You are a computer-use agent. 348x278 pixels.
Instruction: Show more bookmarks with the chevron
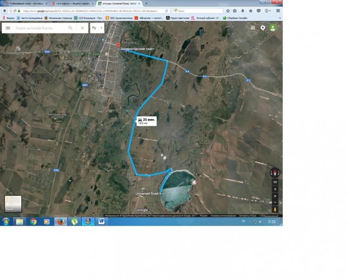click(279, 18)
